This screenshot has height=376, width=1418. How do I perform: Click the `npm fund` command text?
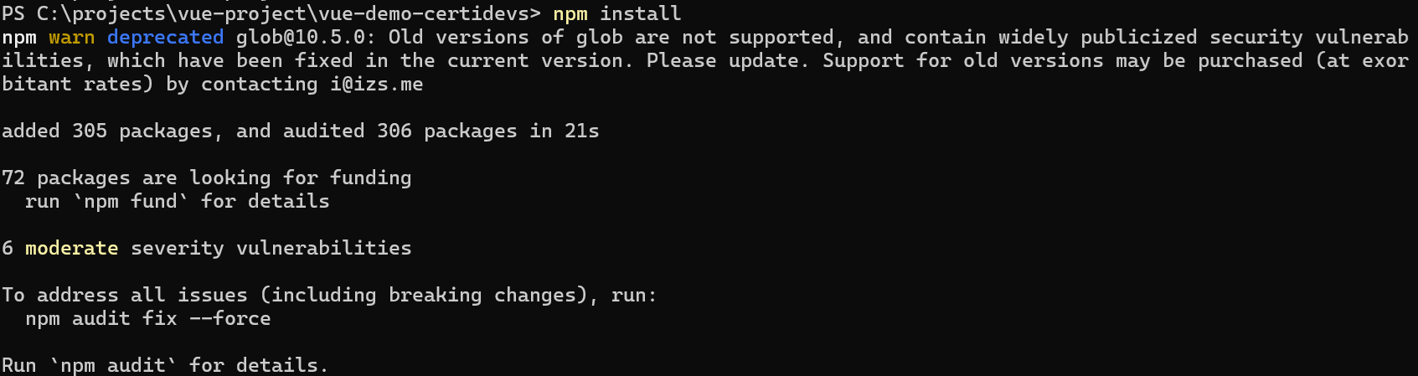131,202
